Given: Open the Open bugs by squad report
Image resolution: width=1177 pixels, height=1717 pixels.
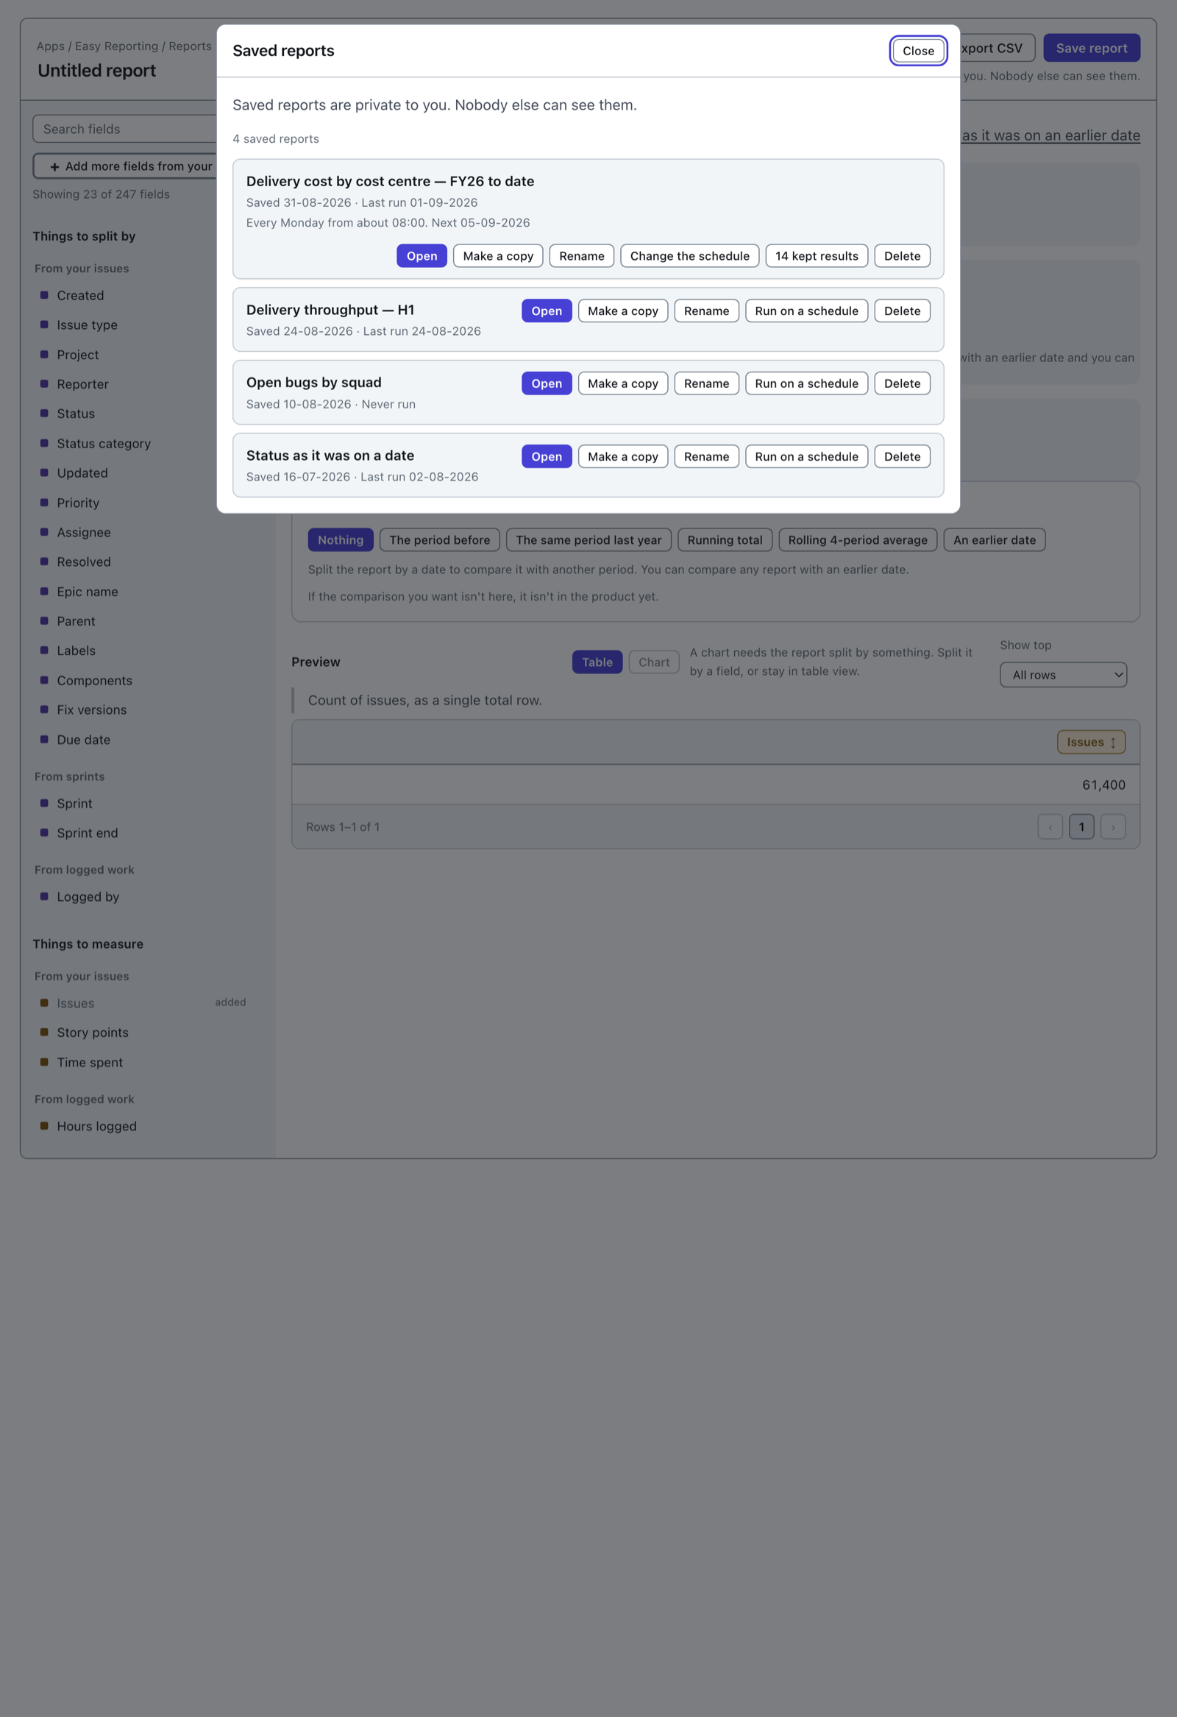Looking at the screenshot, I should [x=547, y=383].
